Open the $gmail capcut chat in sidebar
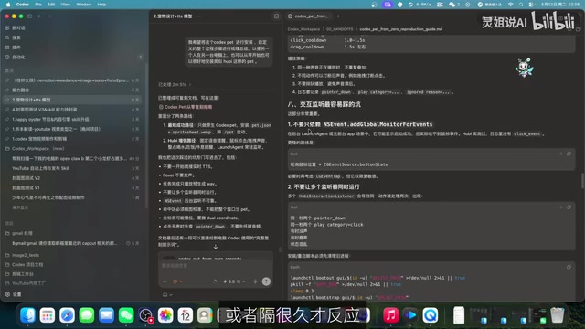 (x=73, y=243)
